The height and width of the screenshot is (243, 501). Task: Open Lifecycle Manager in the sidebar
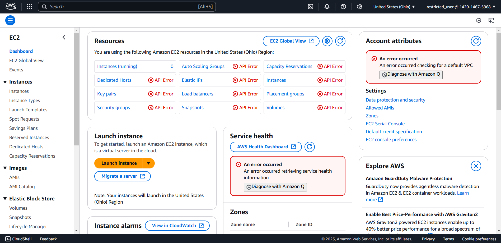tap(28, 227)
